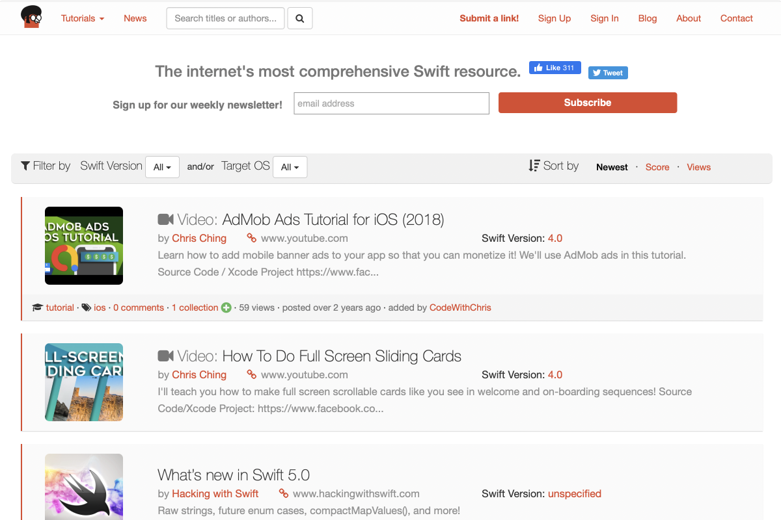
Task: Go to the News page
Action: point(135,18)
